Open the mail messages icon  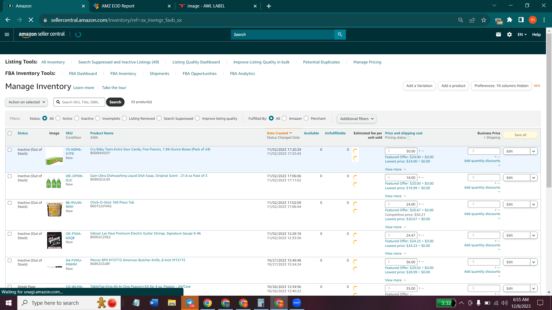[499, 34]
